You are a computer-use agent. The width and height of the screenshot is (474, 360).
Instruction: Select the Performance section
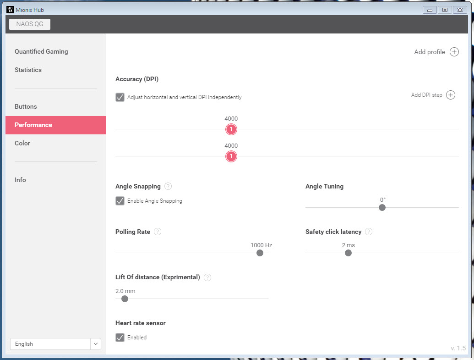point(55,125)
